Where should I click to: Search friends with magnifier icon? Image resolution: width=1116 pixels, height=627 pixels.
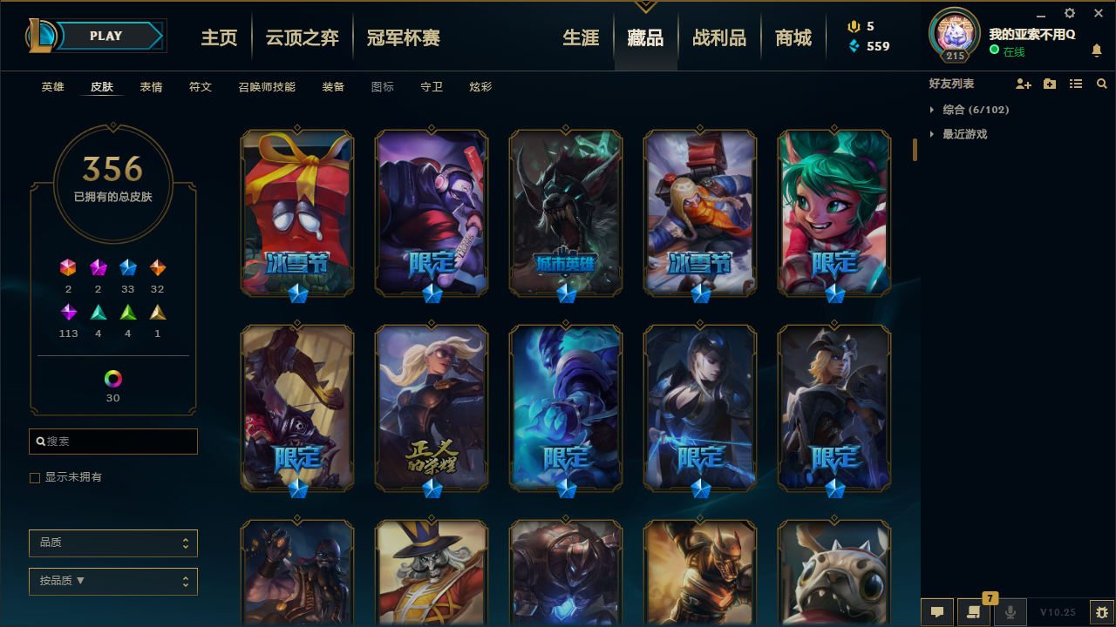pyautogui.click(x=1102, y=84)
